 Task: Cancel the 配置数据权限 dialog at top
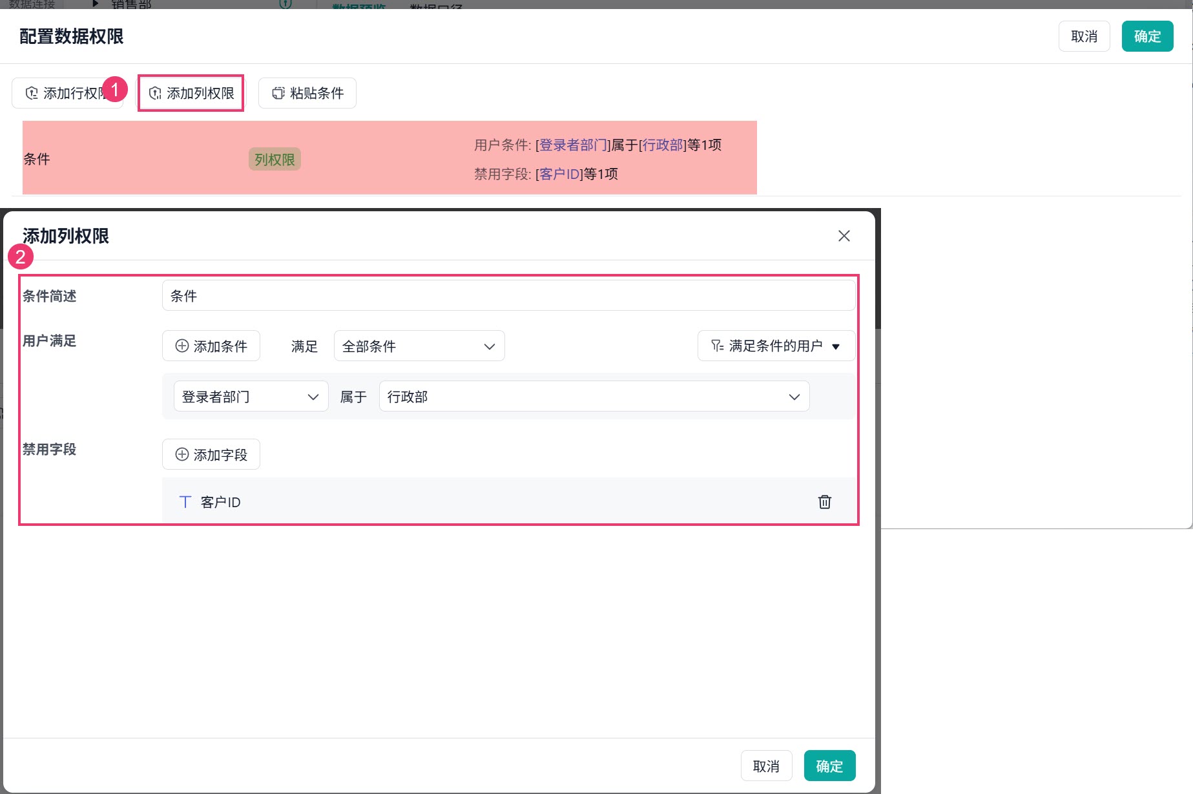tap(1084, 36)
